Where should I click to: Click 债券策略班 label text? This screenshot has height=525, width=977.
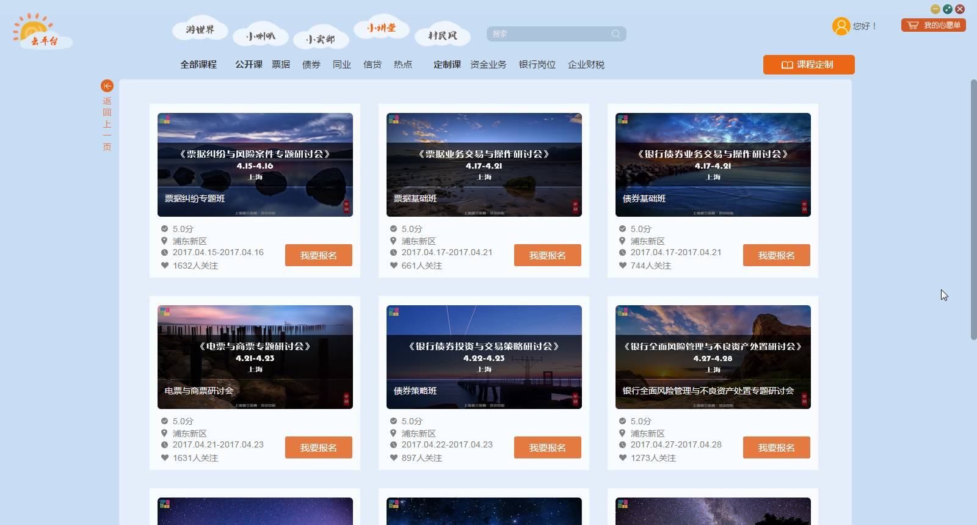(x=415, y=391)
